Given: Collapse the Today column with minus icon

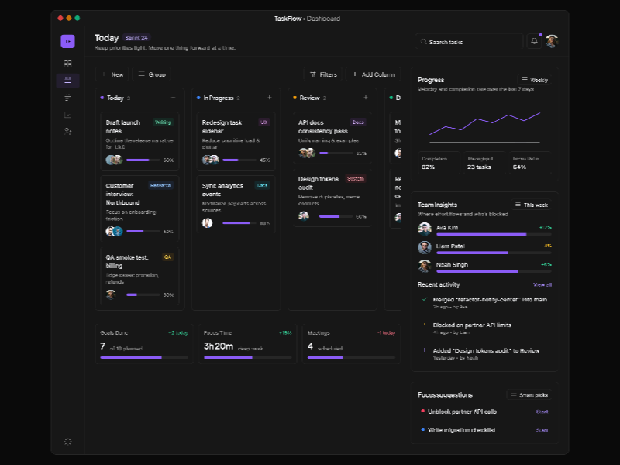Looking at the screenshot, I should (174, 98).
